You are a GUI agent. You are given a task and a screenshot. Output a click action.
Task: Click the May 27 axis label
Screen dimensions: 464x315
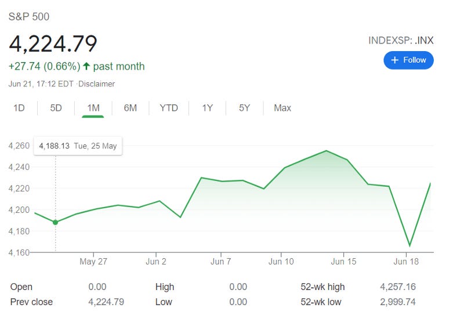(x=93, y=262)
